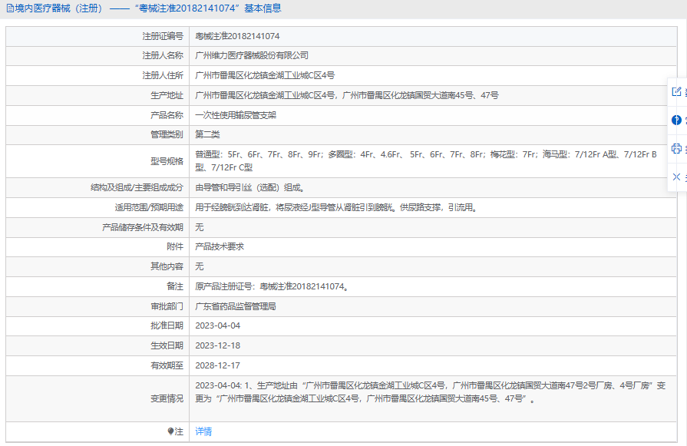This screenshot has width=687, height=446.
Task: Click the model specification text starting 普通型
Action: pyautogui.click(x=426, y=160)
